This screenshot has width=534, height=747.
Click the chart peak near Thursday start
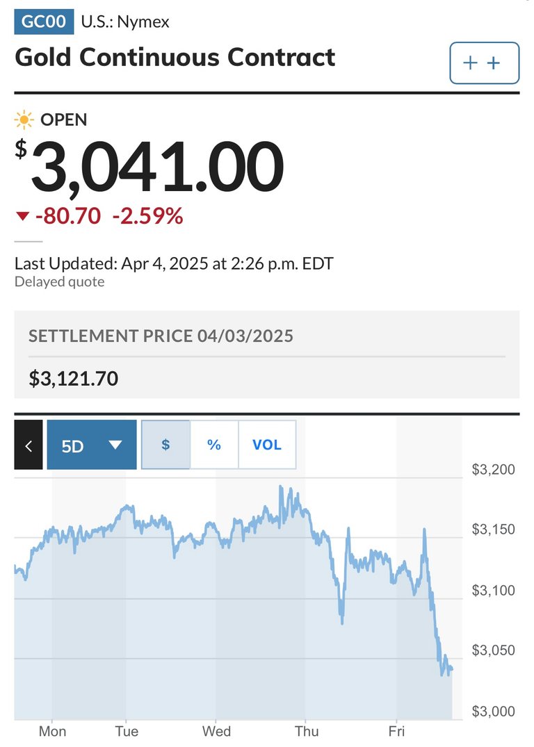pyautogui.click(x=281, y=488)
